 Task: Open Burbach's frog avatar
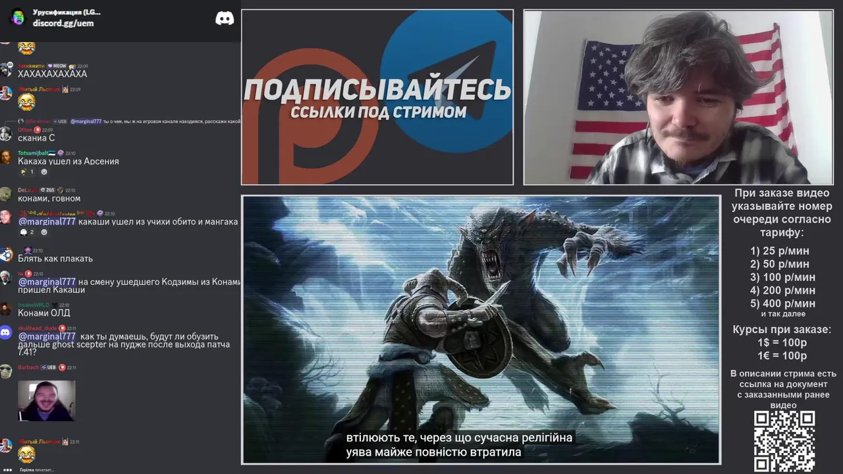(6, 371)
